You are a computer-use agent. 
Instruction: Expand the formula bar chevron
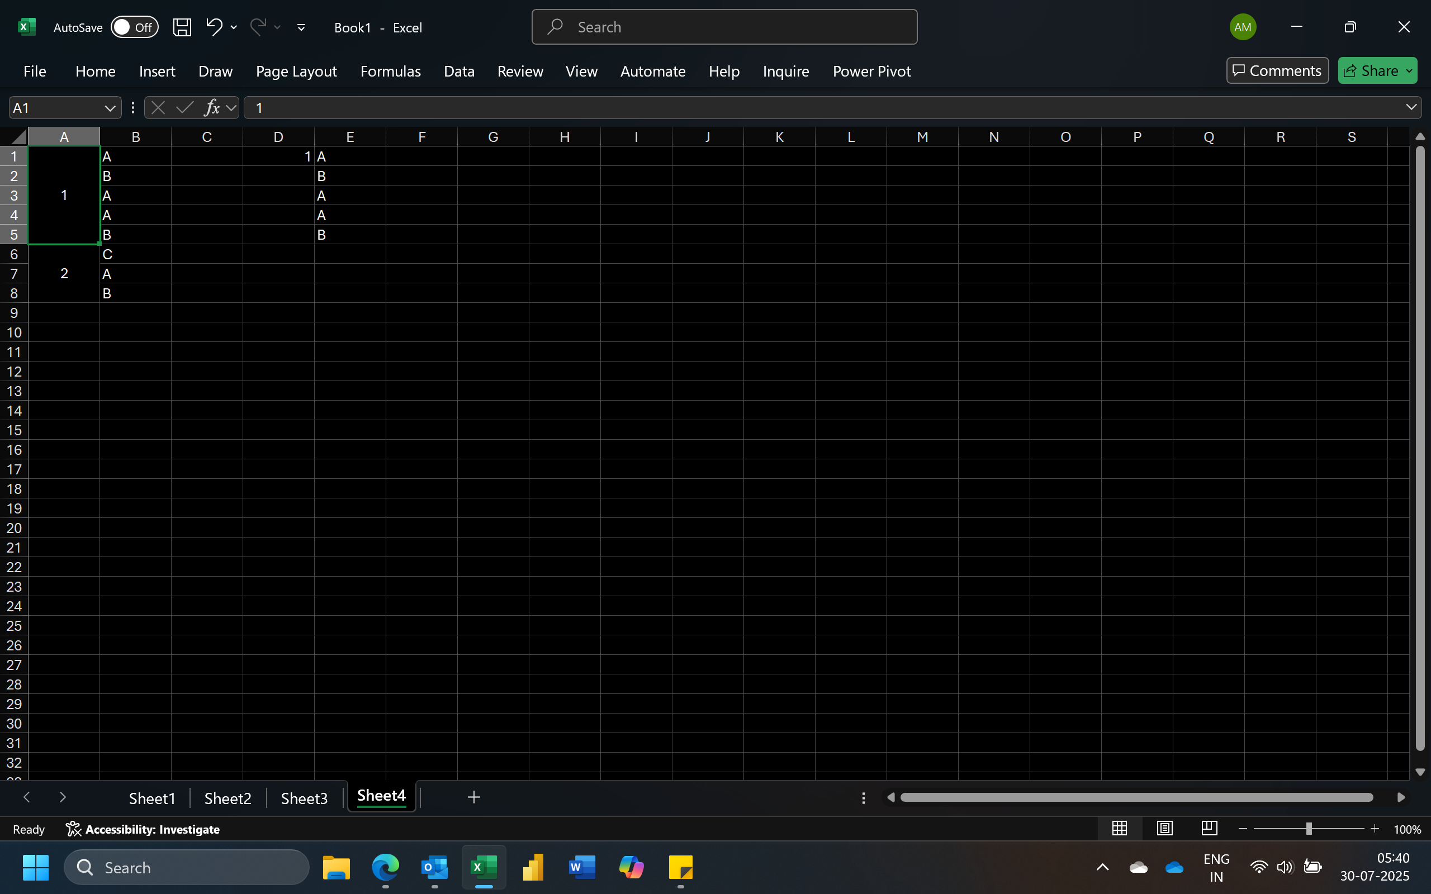pos(1411,107)
